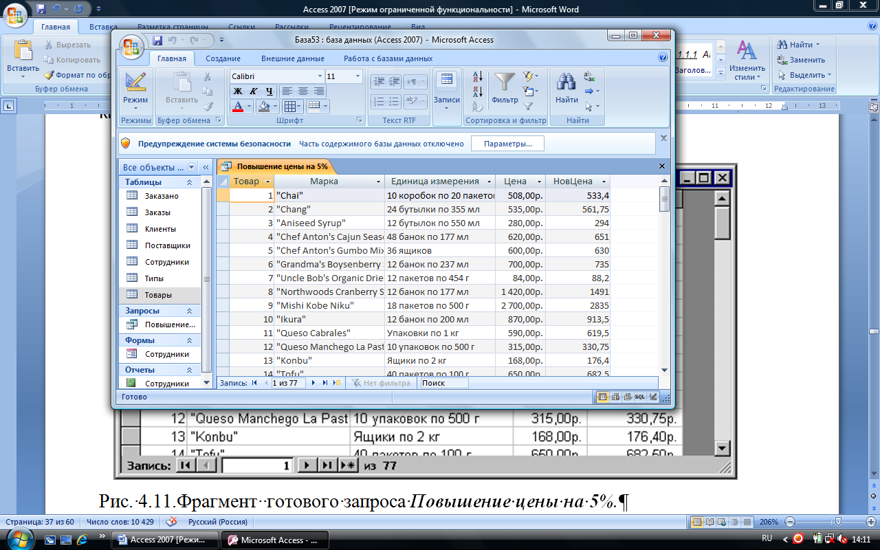880x550 pixels.
Task: Click the Replace icon in Найти group
Action: pyautogui.click(x=589, y=76)
